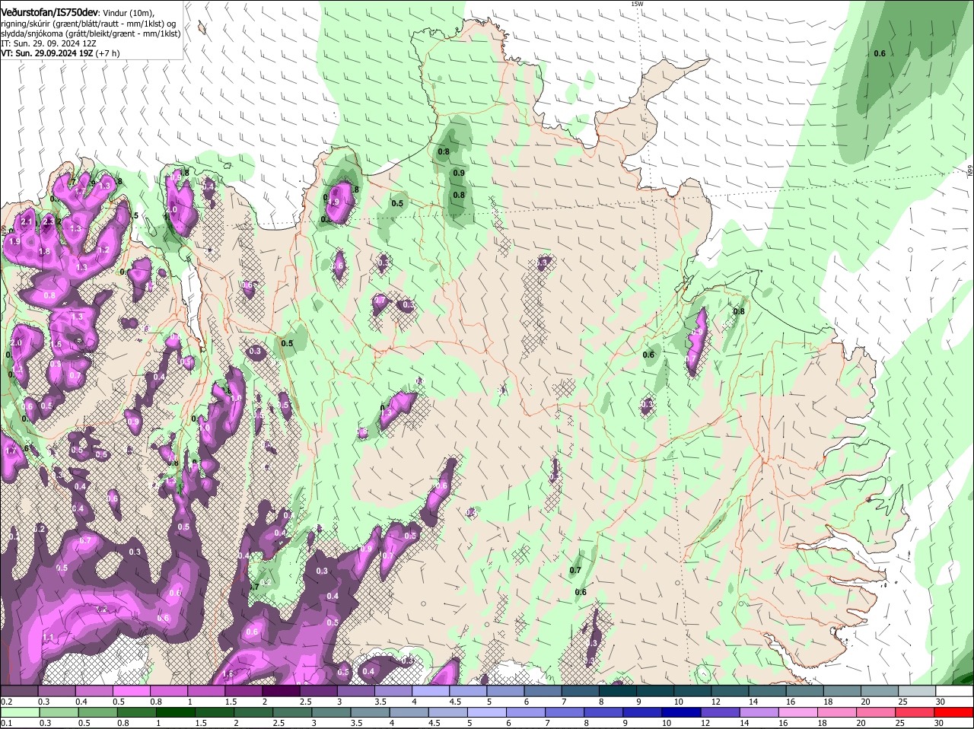Select the rain scale swatch between 7 and 8
The width and height of the screenshot is (974, 729).
[x=565, y=712]
